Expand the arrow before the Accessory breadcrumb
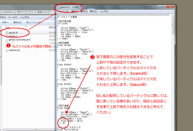 pyautogui.click(x=1, y=12)
